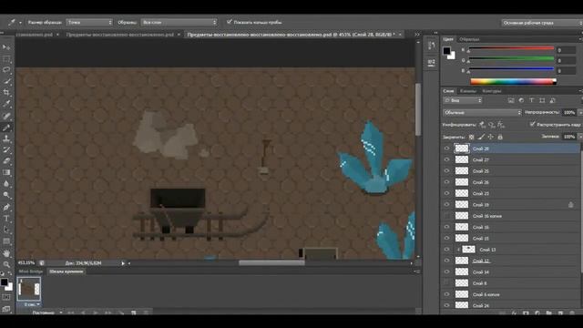Image resolution: width=583 pixels, height=328 pixels.
Task: Filter layers by type layers icon
Action: coord(532,100)
